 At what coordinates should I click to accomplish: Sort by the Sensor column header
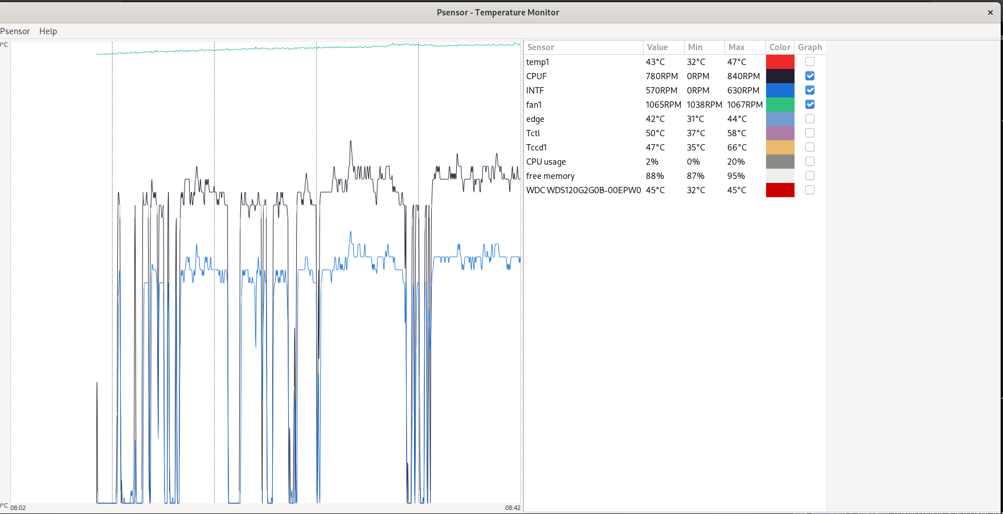point(583,47)
